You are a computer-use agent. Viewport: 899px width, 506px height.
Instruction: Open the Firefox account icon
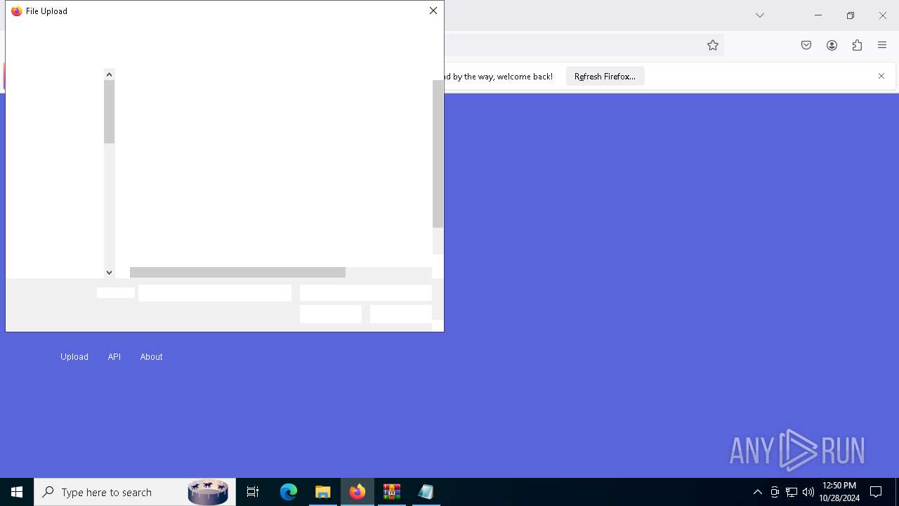coord(832,45)
